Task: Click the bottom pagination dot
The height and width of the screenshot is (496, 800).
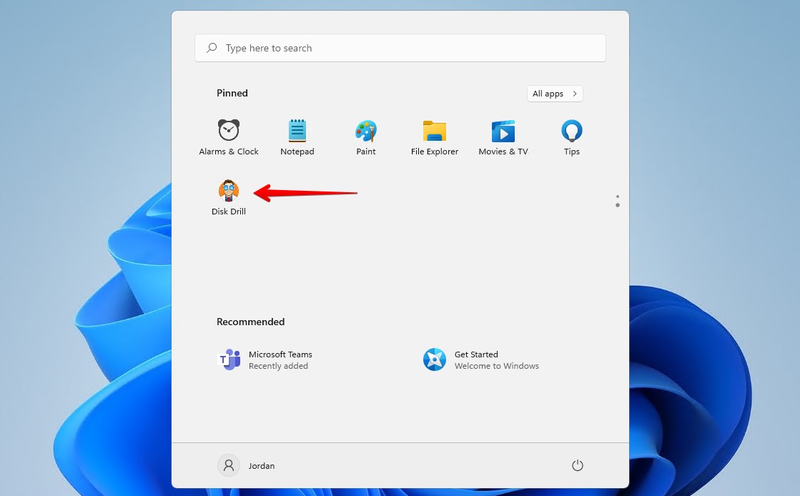Action: click(618, 205)
